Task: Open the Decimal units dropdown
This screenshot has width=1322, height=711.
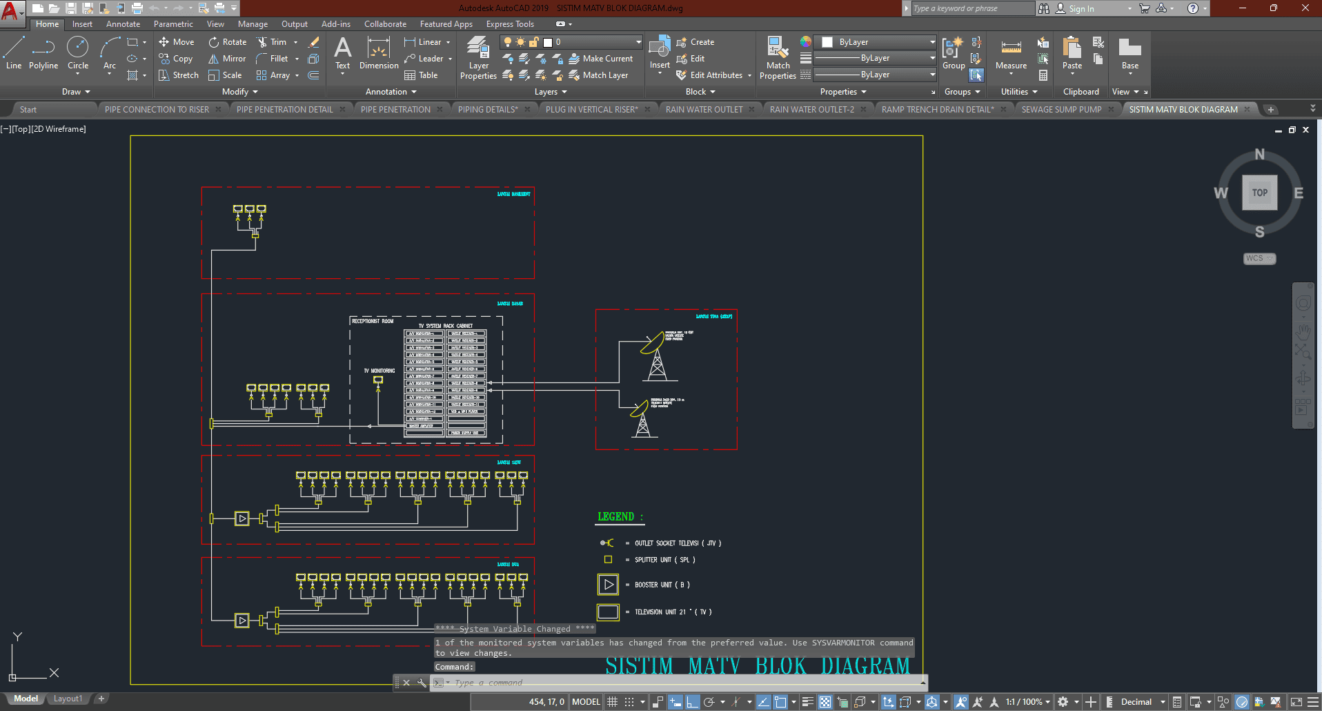Action: pos(1142,702)
